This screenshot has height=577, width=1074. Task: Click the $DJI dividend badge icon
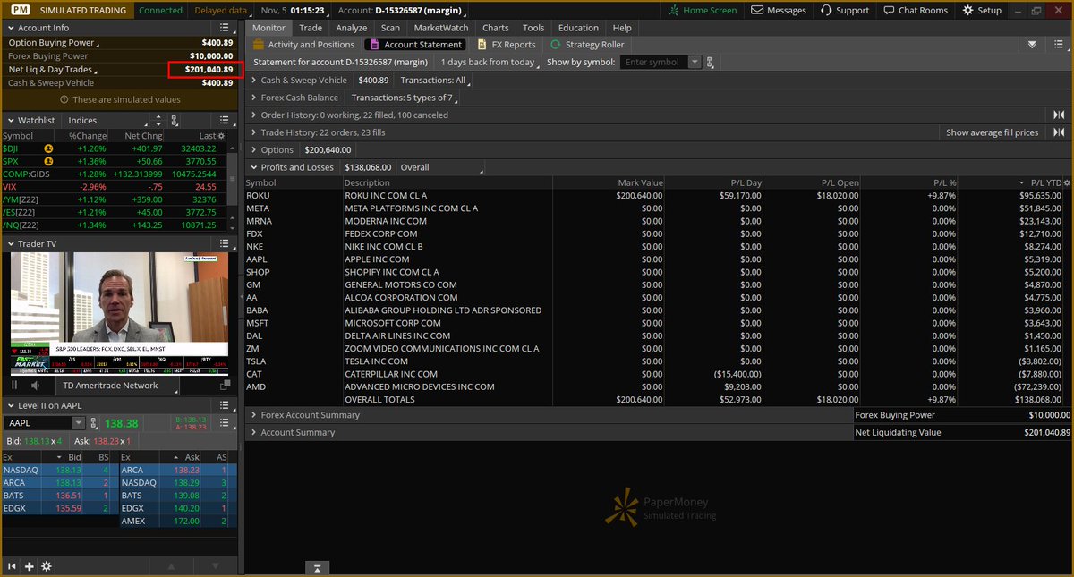click(48, 148)
